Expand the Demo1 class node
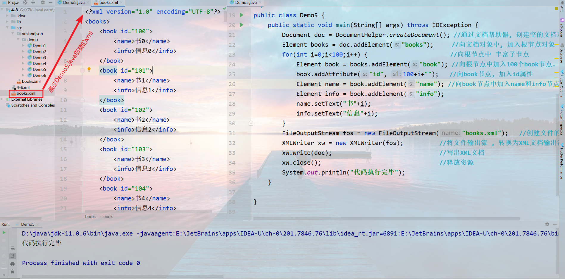The image size is (565, 279). pyautogui.click(x=23, y=46)
